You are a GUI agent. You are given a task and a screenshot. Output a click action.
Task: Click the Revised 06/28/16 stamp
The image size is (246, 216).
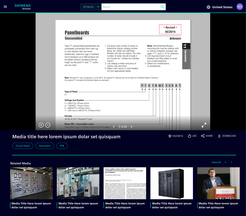(x=170, y=29)
